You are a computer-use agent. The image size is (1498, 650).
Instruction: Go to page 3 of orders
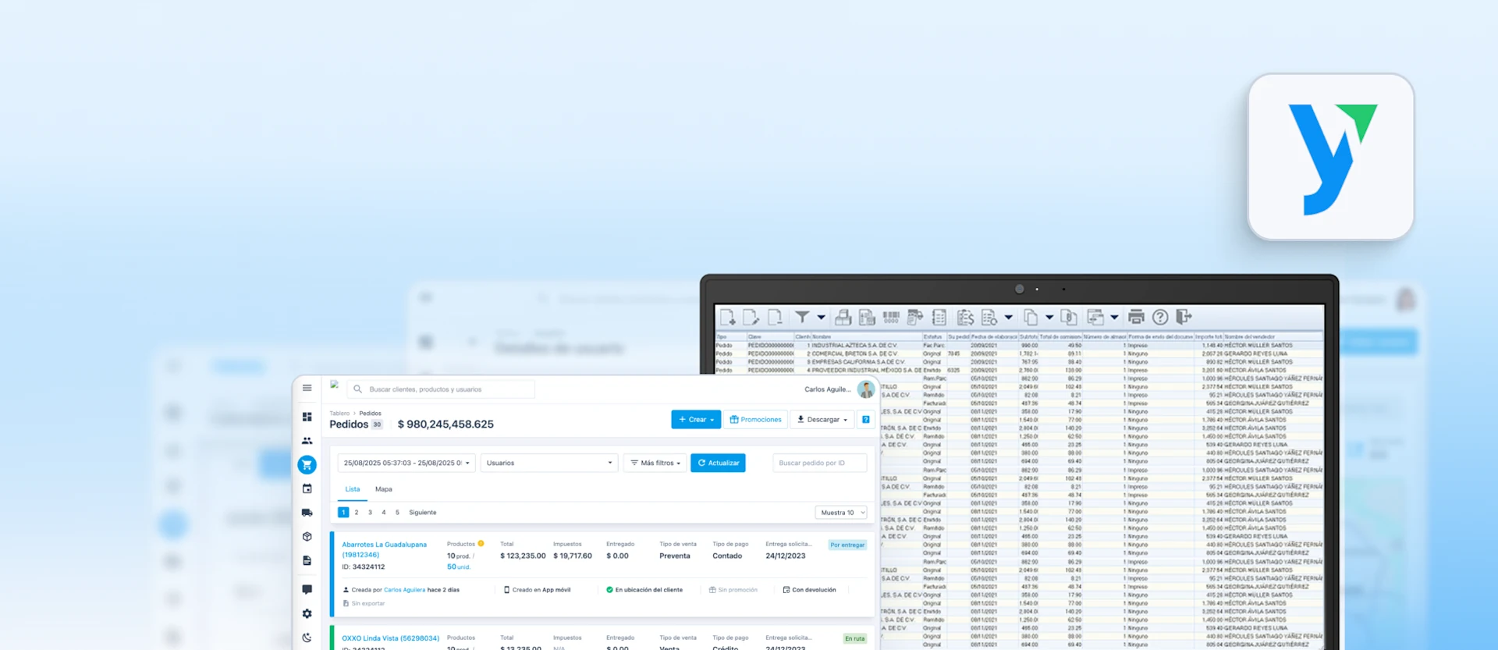coord(370,513)
